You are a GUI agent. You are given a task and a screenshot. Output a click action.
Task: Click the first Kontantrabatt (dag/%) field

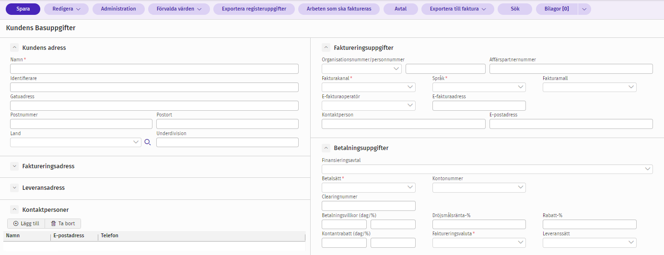344,243
